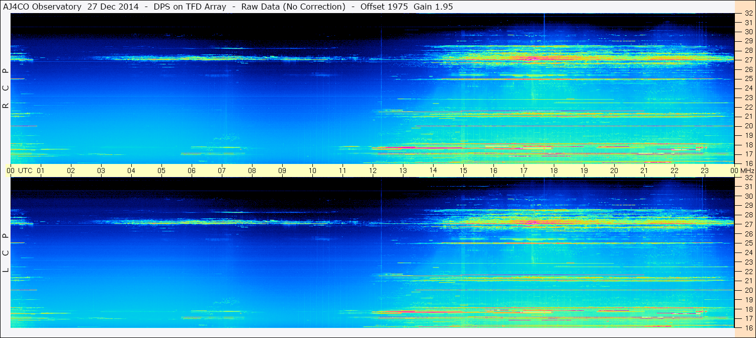The width and height of the screenshot is (756, 338).
Task: Select 27 MHz label in RCP panel
Action: (748, 60)
